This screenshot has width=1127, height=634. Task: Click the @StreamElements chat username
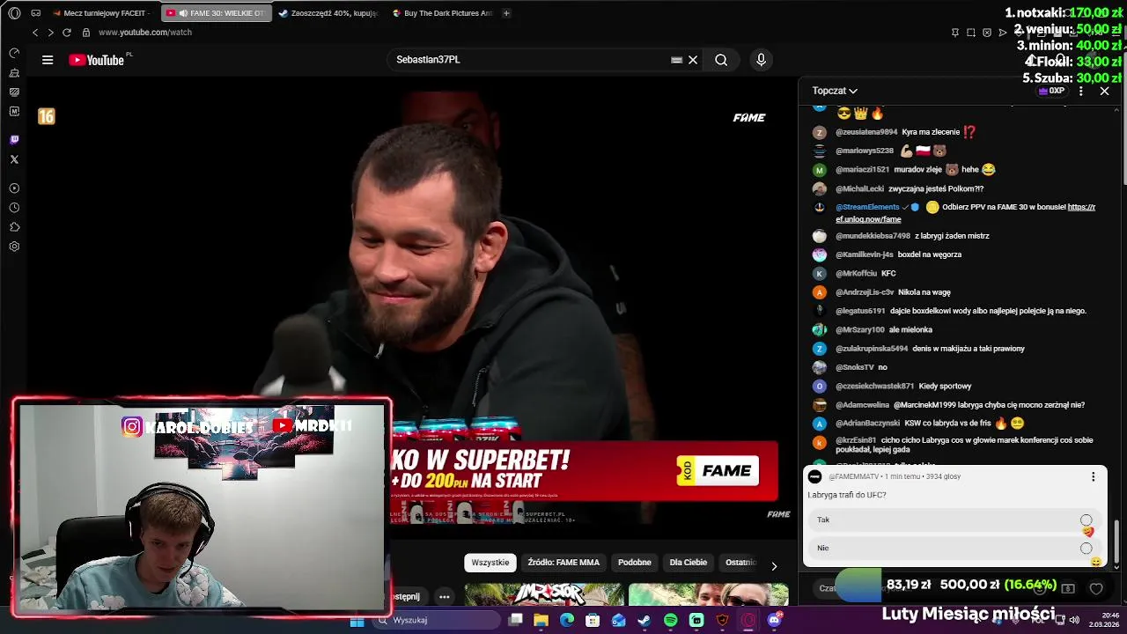(x=867, y=207)
